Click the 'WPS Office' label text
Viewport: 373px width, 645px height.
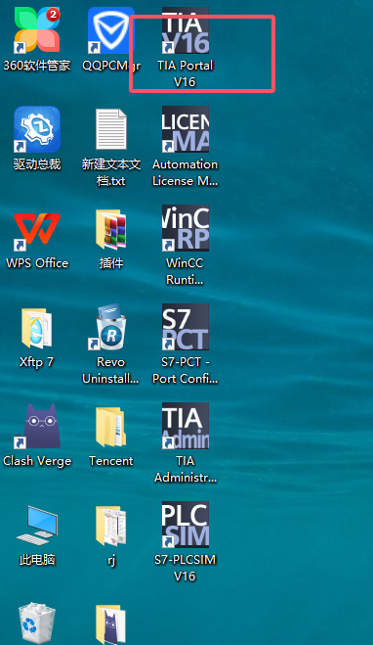tap(37, 263)
